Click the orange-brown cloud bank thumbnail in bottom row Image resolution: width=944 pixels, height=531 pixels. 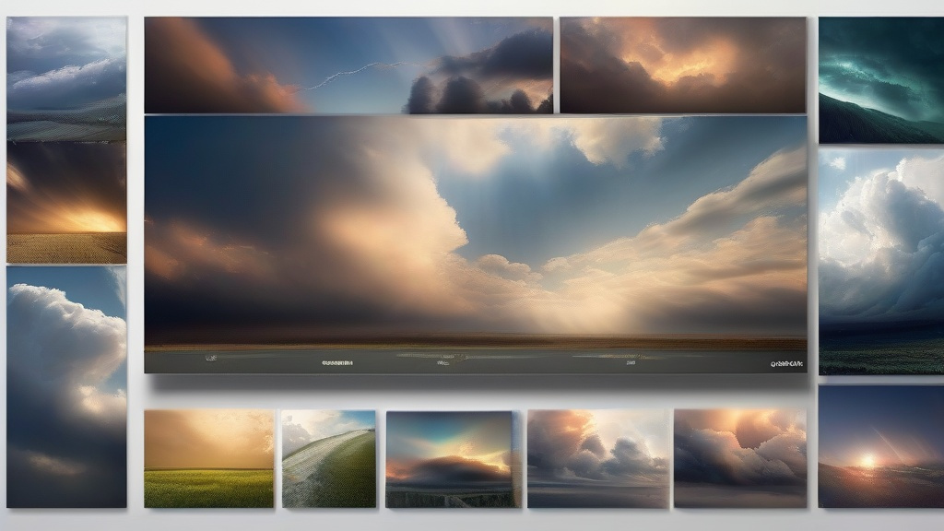[739, 459]
